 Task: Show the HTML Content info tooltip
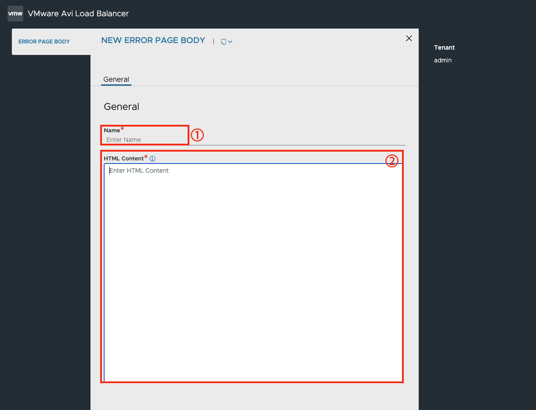152,159
